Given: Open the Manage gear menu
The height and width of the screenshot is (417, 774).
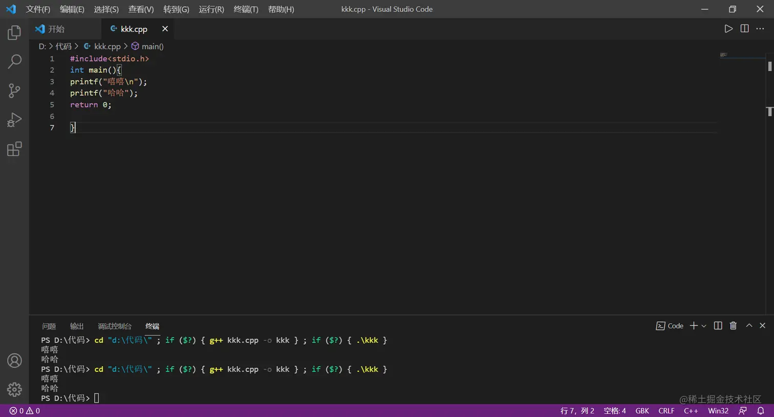Looking at the screenshot, I should (14, 389).
